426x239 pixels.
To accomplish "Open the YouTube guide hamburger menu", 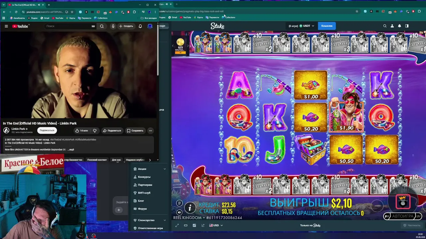I will pyautogui.click(x=6, y=26).
